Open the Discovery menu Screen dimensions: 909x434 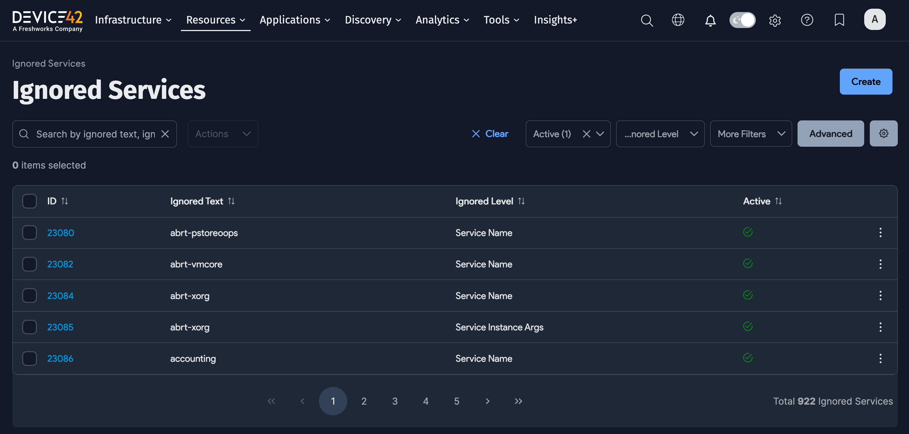[x=373, y=20]
